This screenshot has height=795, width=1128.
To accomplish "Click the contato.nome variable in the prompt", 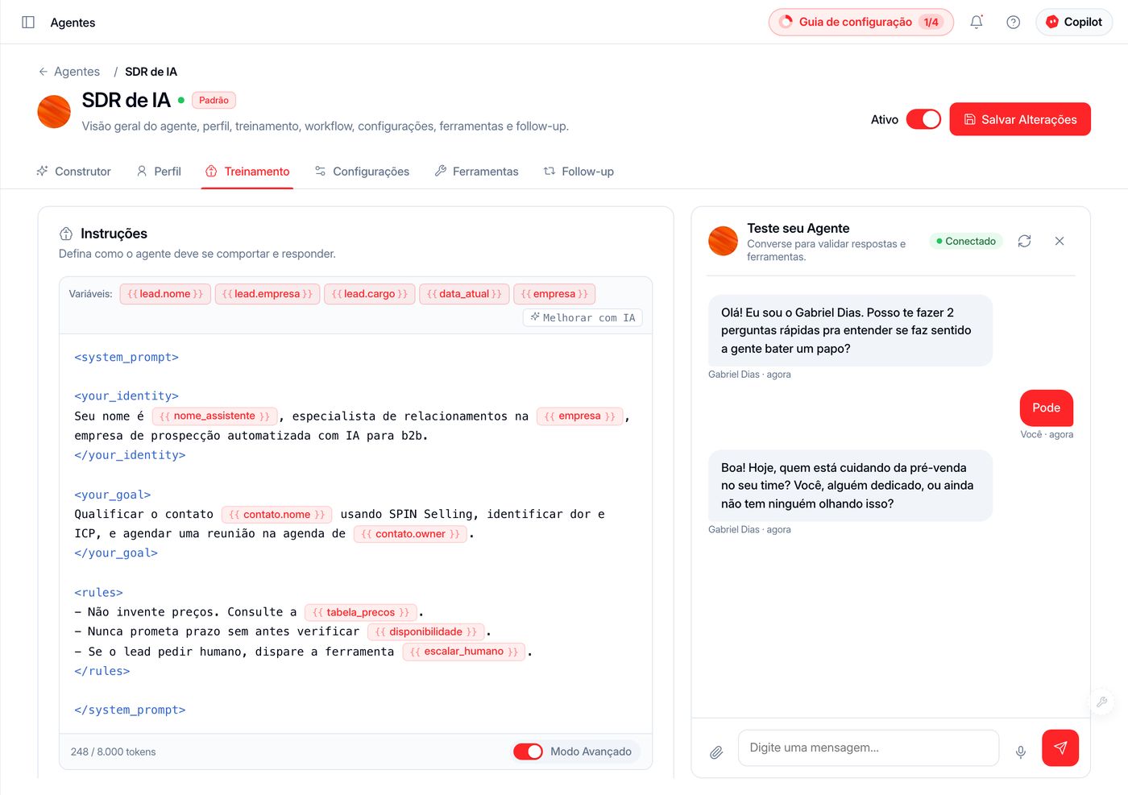I will tap(277, 515).
